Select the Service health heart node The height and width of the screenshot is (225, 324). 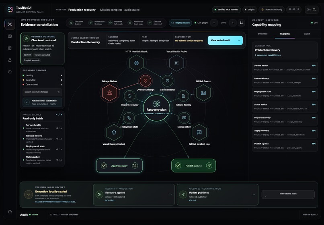point(168,81)
